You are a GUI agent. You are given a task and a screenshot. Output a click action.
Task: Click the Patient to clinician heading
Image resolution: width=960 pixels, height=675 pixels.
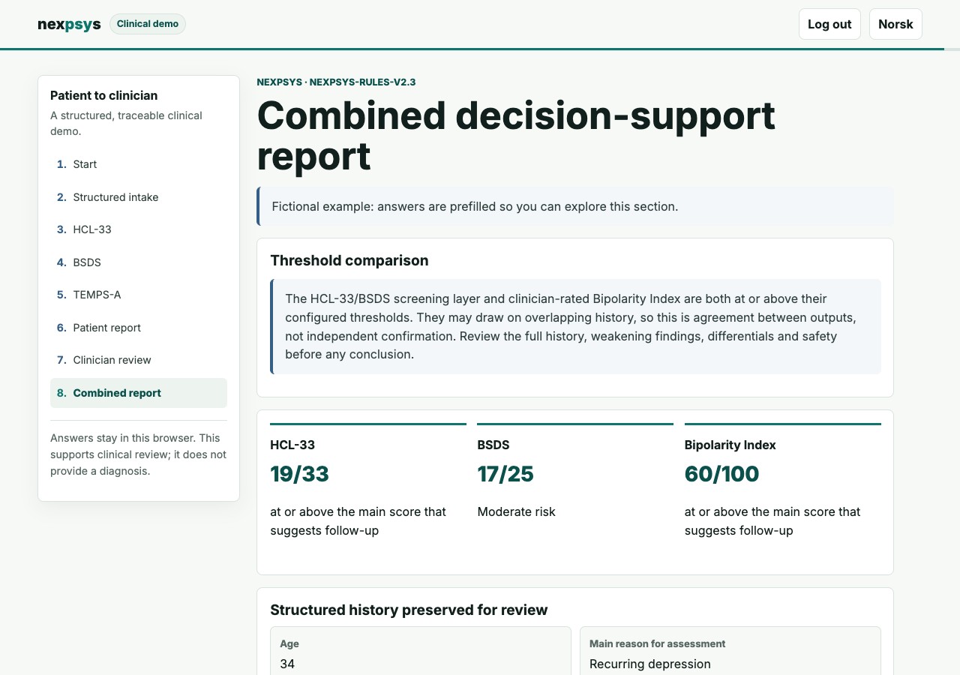click(x=103, y=95)
